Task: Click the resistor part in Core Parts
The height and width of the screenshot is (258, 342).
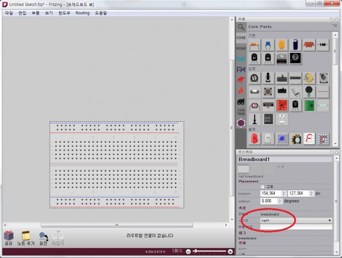Action: (x=255, y=45)
